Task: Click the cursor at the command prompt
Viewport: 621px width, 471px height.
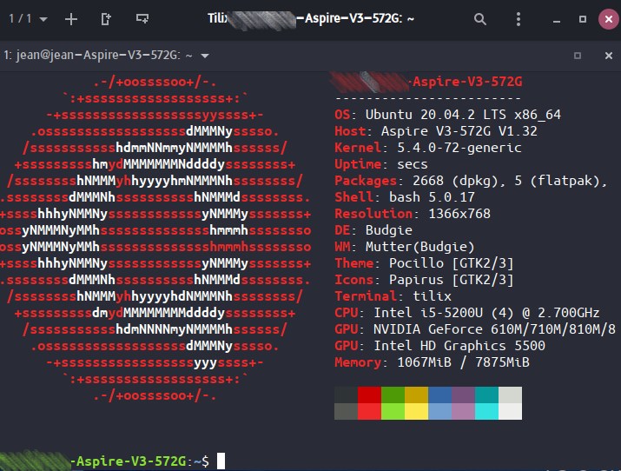Action: 221,461
